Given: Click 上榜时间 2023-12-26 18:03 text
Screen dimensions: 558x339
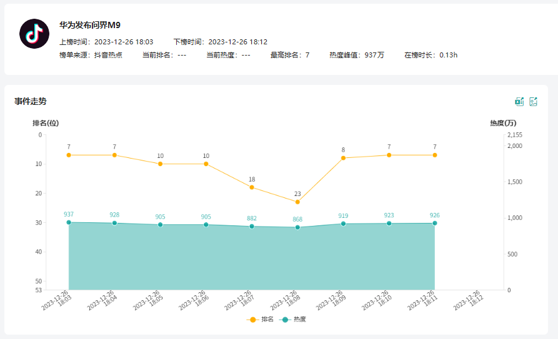Looking at the screenshot, I should (x=106, y=42).
